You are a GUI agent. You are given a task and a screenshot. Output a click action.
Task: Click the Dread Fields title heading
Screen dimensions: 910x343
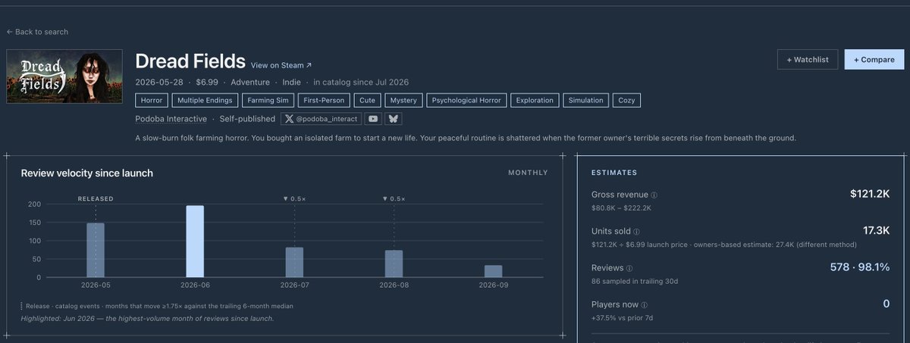(x=190, y=61)
